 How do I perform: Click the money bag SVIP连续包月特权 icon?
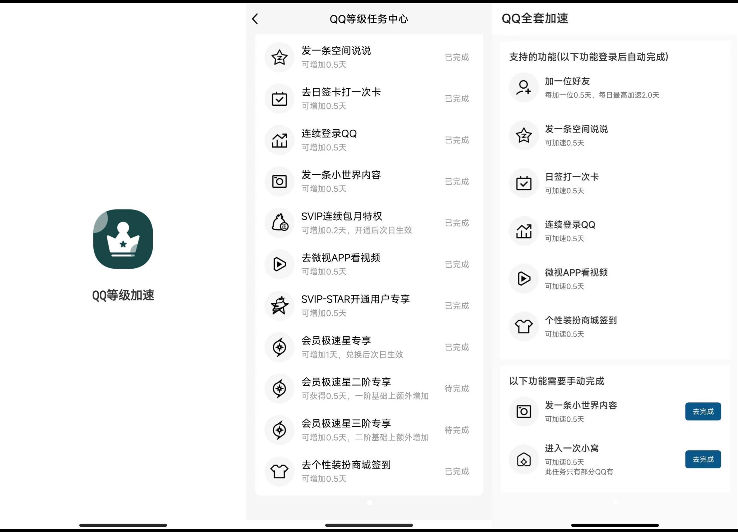coord(279,223)
